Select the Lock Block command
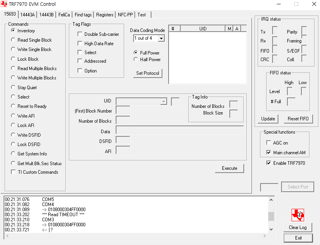 pos(13,59)
